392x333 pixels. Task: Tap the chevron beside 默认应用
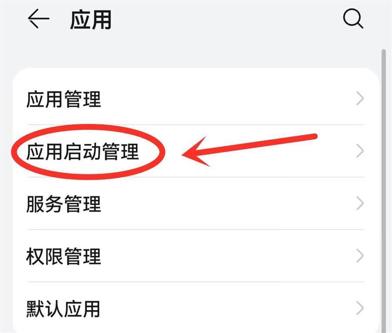(x=360, y=308)
